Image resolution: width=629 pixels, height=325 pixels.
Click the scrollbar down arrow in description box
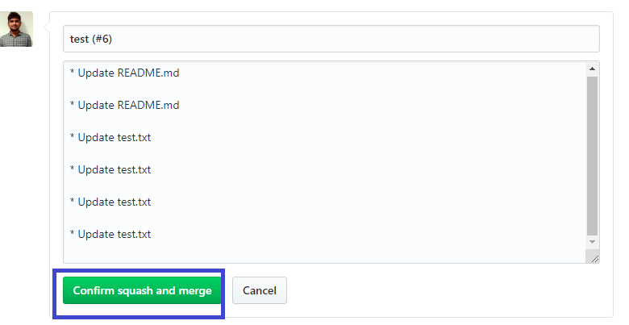(x=593, y=241)
